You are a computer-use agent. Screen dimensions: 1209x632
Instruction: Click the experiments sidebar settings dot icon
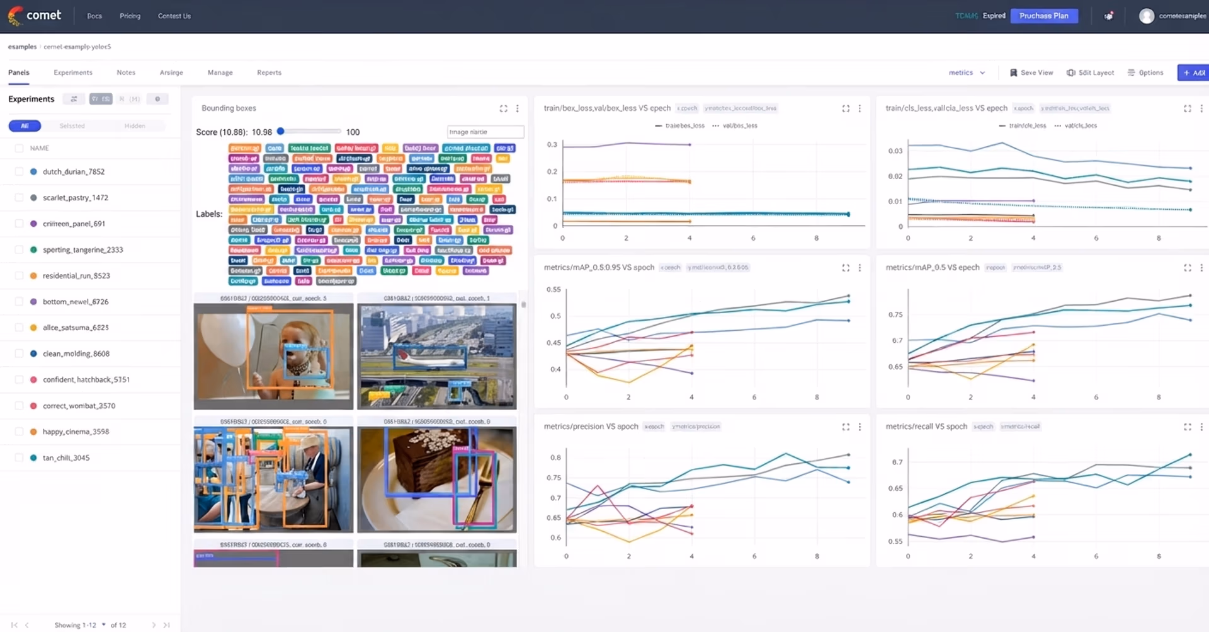(x=157, y=99)
